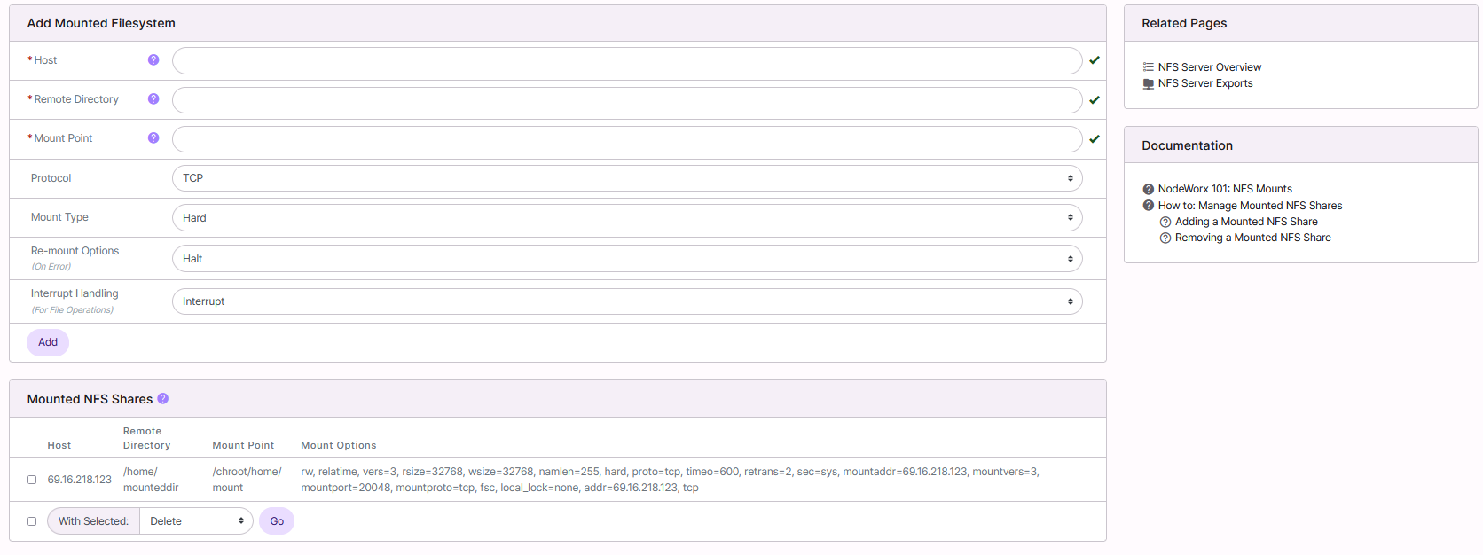Click the help icon next to Host
Screen dimensions: 1483x555
(x=153, y=60)
